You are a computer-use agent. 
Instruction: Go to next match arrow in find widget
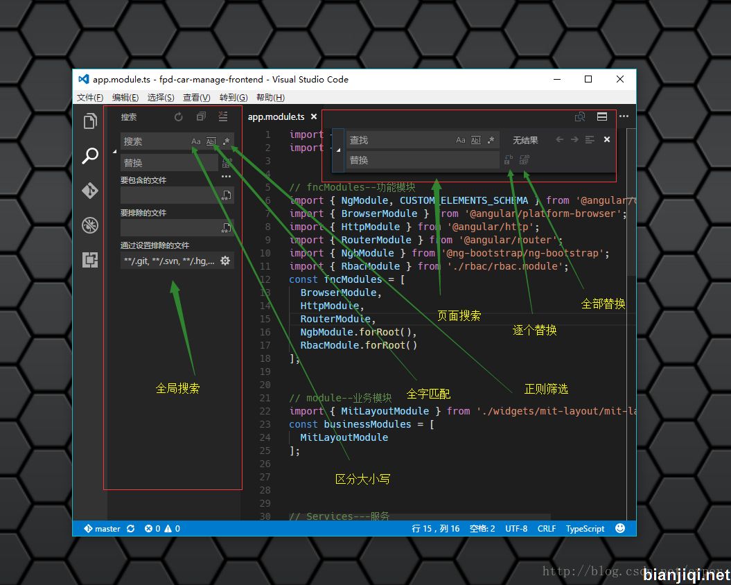coord(574,139)
